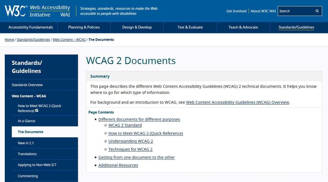This screenshot has width=328, height=182.
Task: Open the WCAG Overview link in summary
Action: click(237, 102)
